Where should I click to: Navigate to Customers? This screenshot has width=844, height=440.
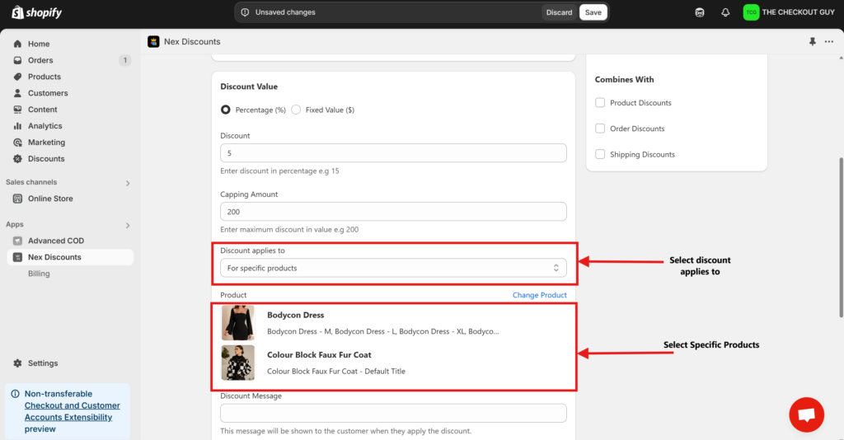click(x=48, y=93)
